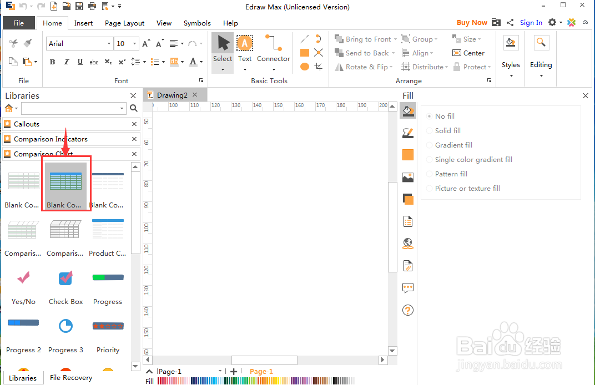Select the Text tool

tap(245, 49)
